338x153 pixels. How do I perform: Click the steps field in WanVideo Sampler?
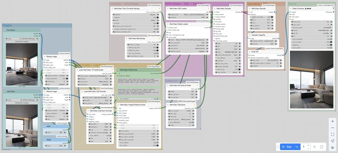(227, 43)
